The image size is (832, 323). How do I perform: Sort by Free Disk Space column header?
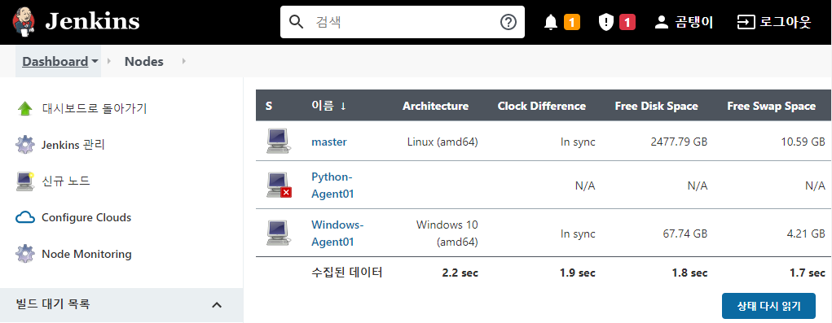[656, 106]
